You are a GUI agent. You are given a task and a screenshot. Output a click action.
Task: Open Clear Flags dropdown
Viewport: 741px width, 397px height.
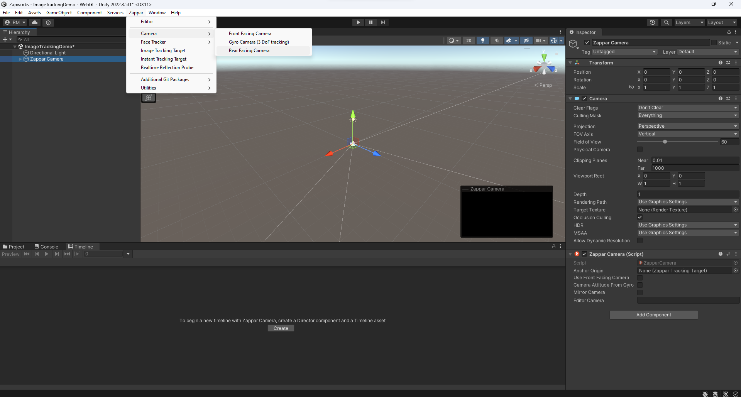[688, 108]
